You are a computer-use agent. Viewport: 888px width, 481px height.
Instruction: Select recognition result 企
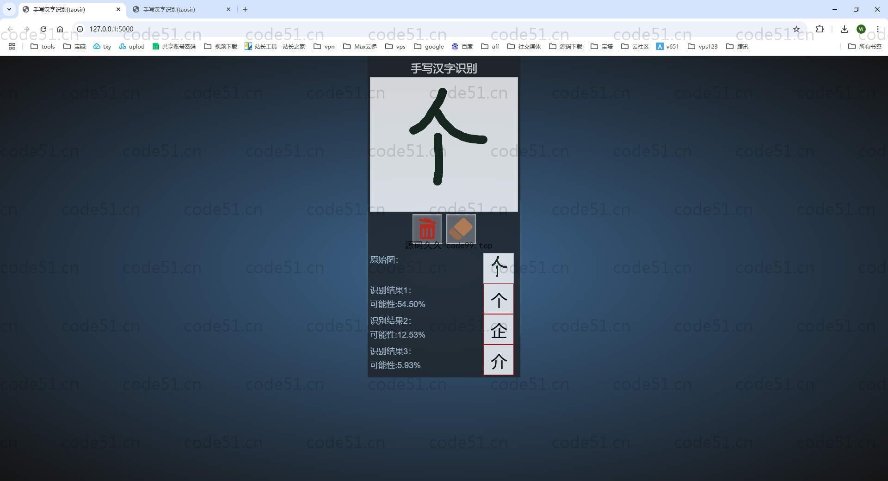tap(499, 330)
